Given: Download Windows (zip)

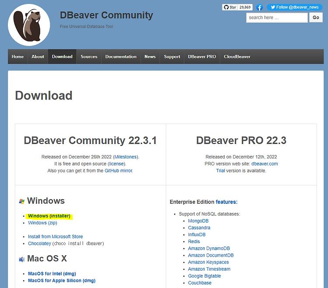Looking at the screenshot, I should pyautogui.click(x=42, y=223).
